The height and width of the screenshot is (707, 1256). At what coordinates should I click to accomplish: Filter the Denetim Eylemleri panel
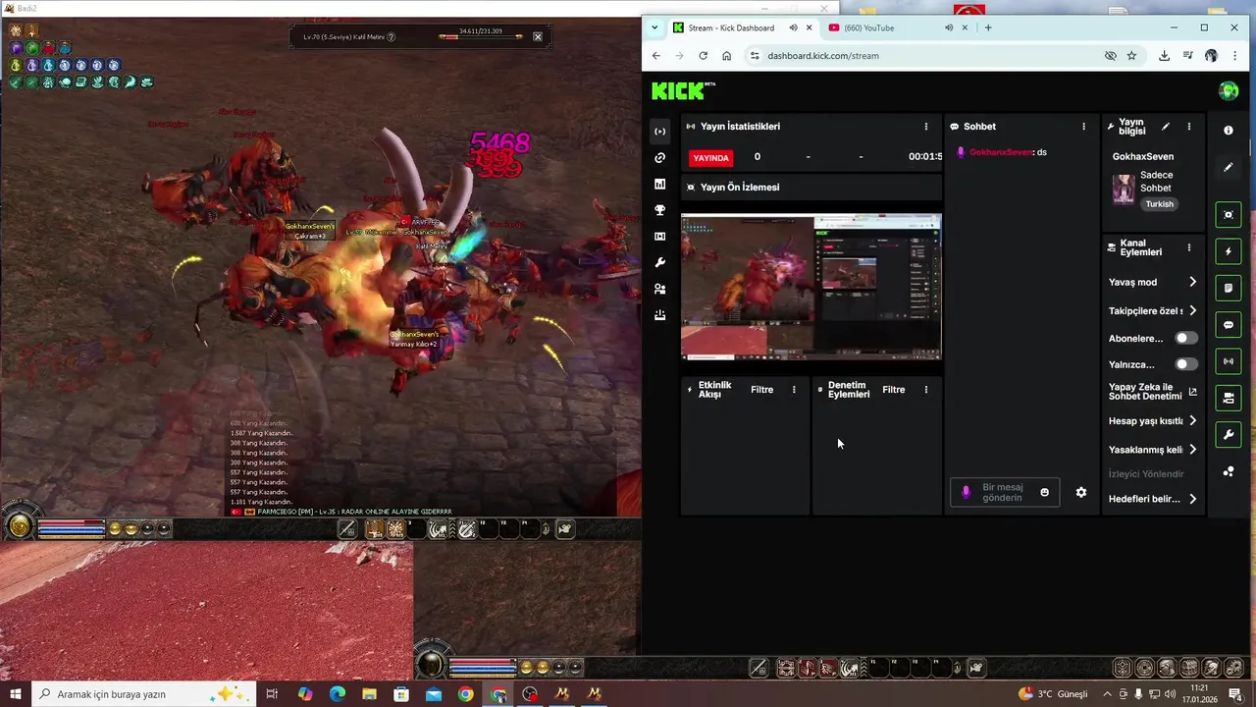[x=894, y=390]
